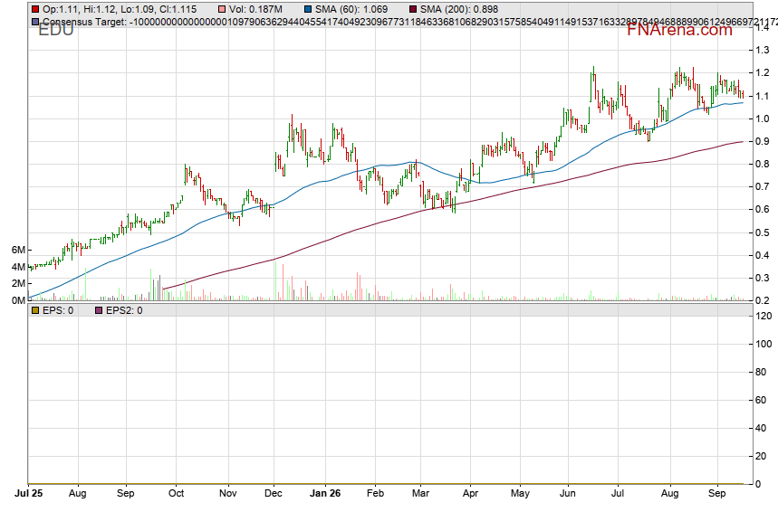The height and width of the screenshot is (512, 778).
Task: Select the Jul 25 date axis label
Action: point(28,493)
